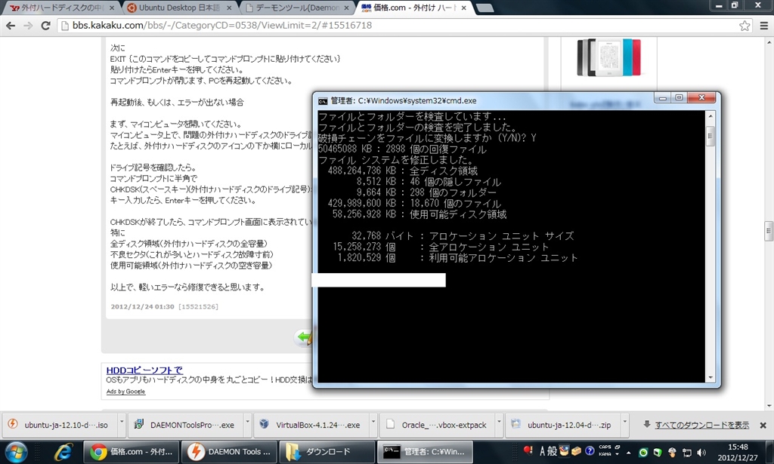Open language bar options small down arrow
Screen dimensions: 774x464
pyautogui.click(x=618, y=454)
